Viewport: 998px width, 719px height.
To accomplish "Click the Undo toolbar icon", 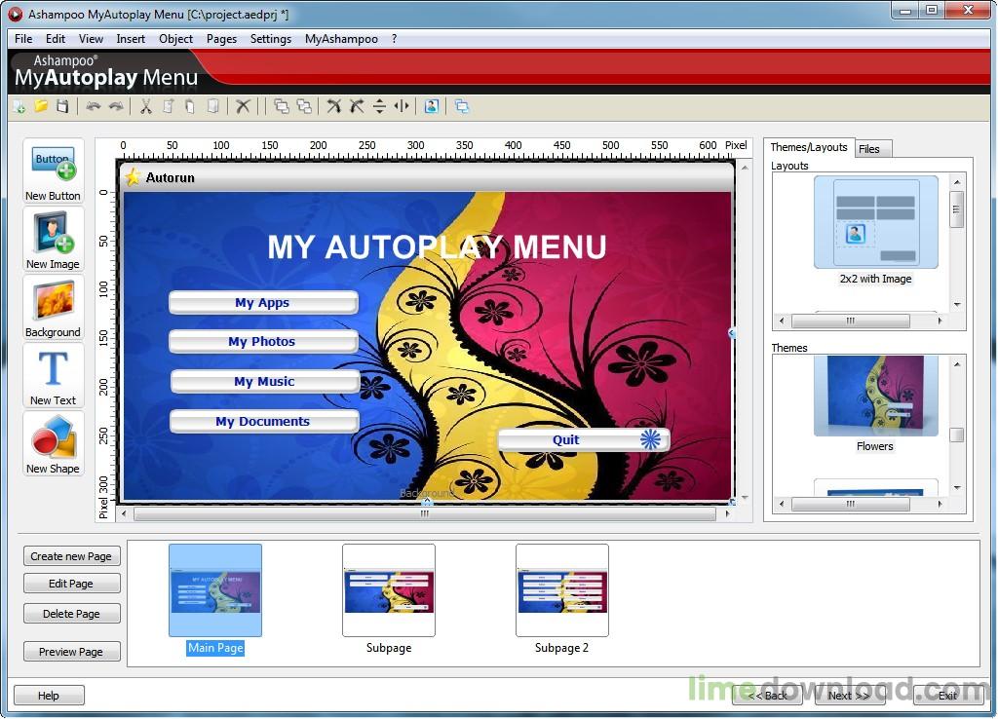I will click(x=95, y=106).
